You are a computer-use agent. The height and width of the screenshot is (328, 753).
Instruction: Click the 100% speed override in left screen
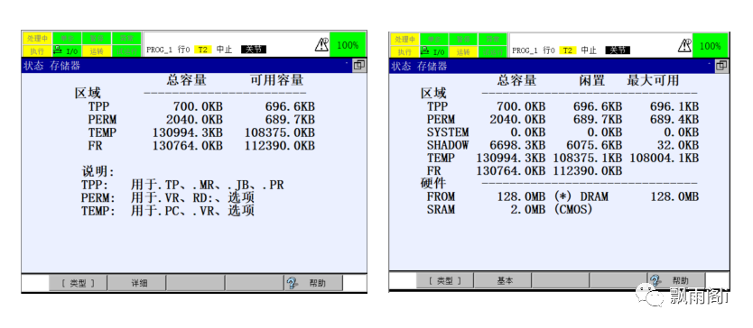348,44
